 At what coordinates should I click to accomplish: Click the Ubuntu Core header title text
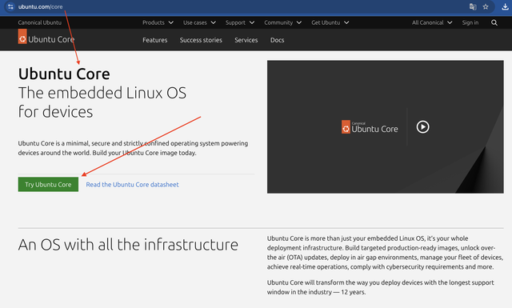pos(51,39)
